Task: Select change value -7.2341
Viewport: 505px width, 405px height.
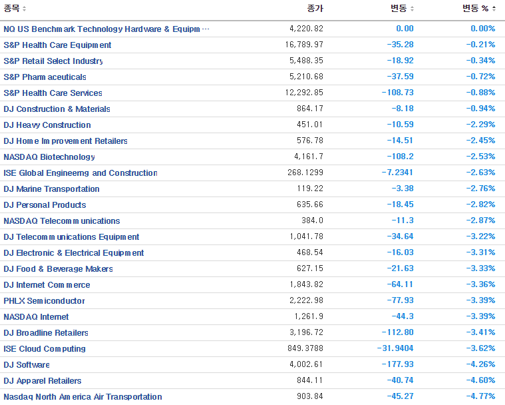Action: pyautogui.click(x=397, y=173)
